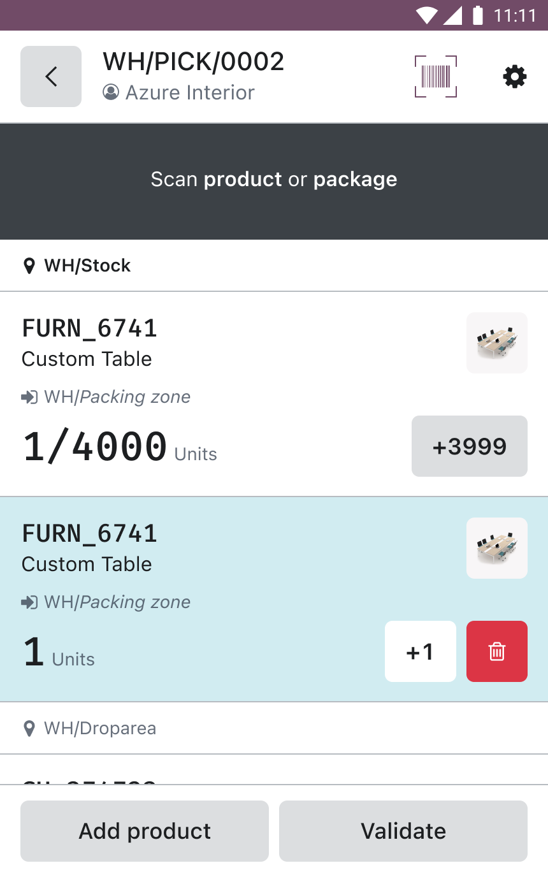Click the location pin next to WH/Droparea
Image resolution: width=548 pixels, height=877 pixels.
(x=29, y=728)
